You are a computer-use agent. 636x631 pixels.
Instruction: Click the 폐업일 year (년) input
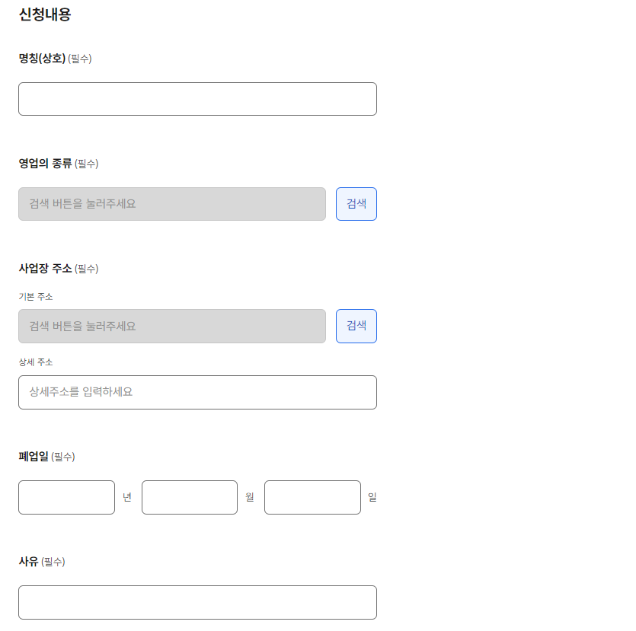pos(66,497)
